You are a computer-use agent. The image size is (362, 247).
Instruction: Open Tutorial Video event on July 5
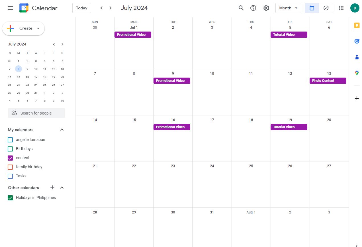pyautogui.click(x=289, y=35)
